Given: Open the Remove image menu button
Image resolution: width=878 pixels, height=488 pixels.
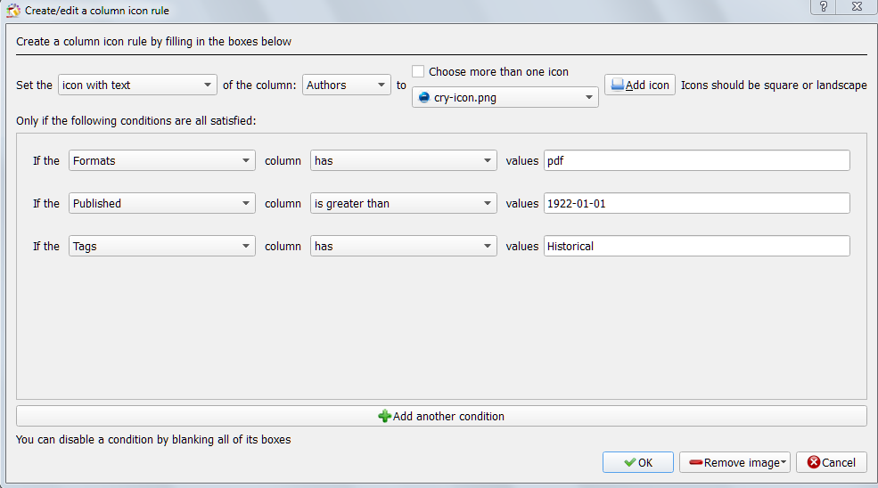Looking at the screenshot, I should click(734, 462).
